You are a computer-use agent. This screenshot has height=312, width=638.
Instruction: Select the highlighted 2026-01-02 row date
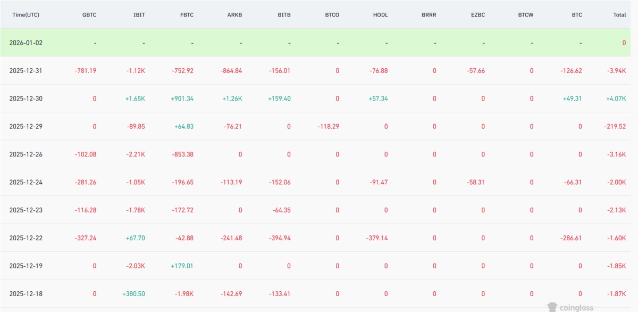[x=26, y=43]
